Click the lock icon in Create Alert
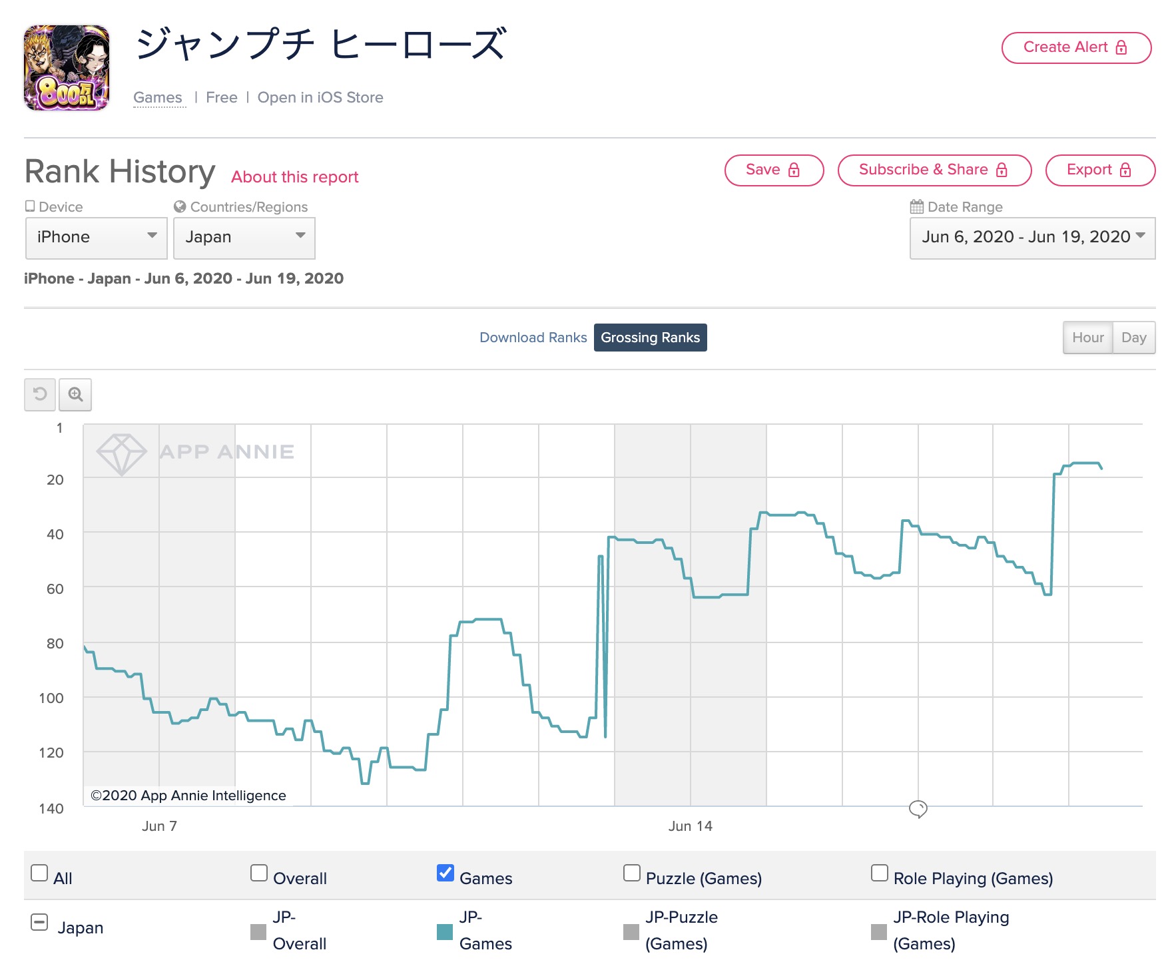This screenshot has width=1168, height=972. coord(1121,47)
